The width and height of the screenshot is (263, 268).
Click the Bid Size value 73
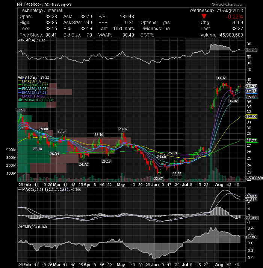(x=89, y=35)
